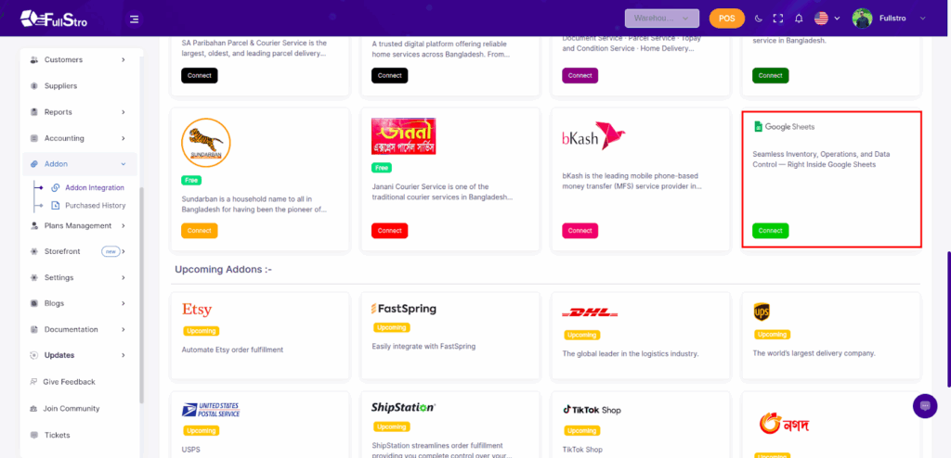951x458 pixels.
Task: Click the Settings gear icon in the sidebar
Action: coord(34,277)
